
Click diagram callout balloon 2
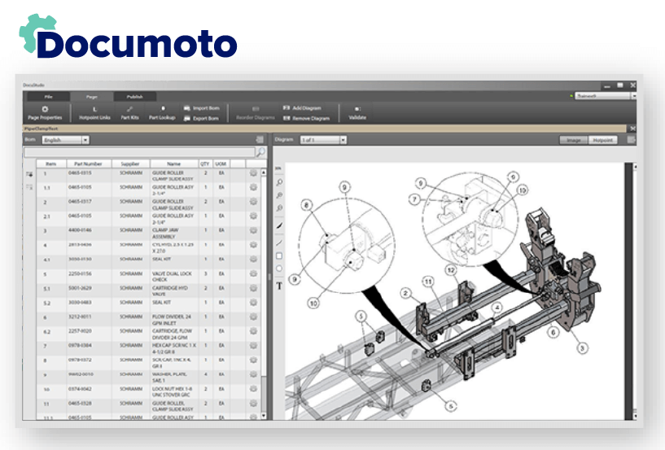(406, 293)
